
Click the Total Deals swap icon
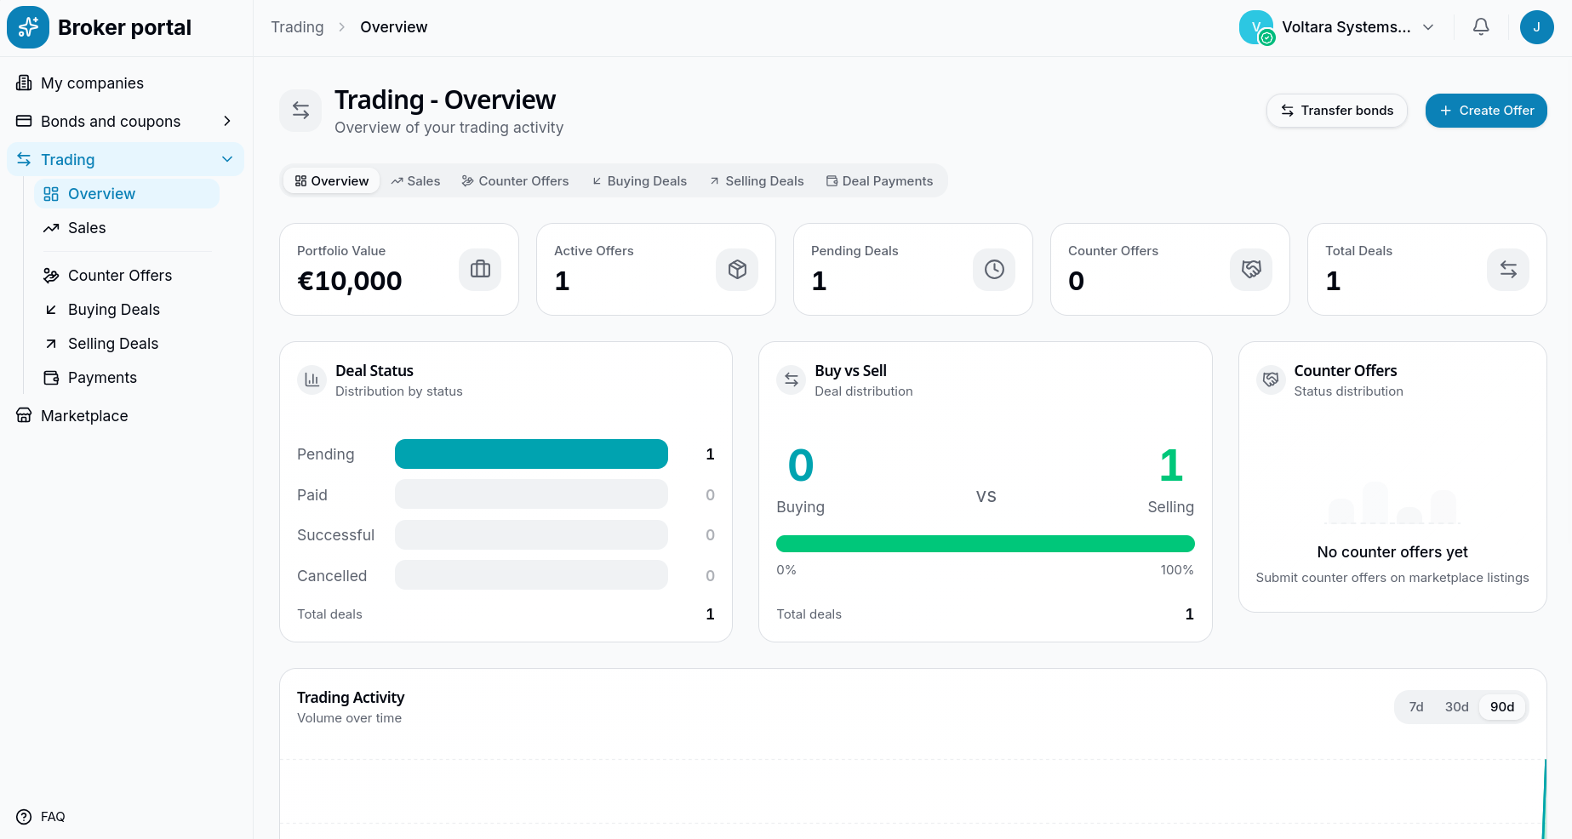1508,269
